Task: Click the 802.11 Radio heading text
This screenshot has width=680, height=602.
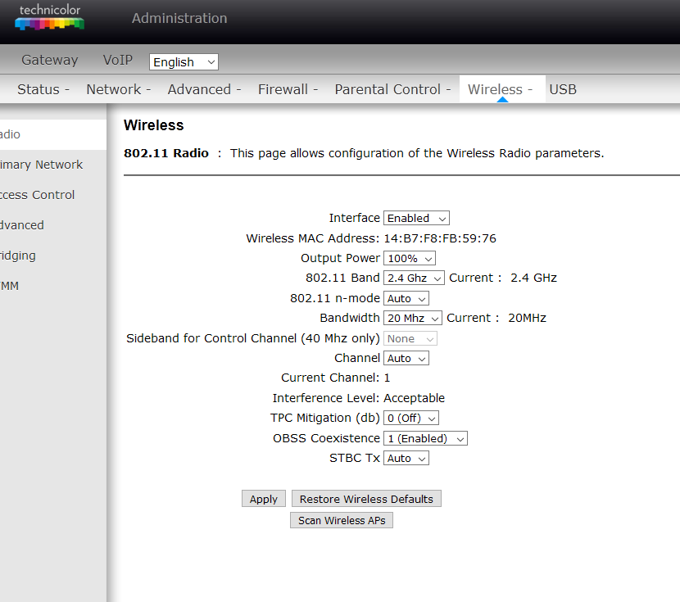Action: coord(166,153)
